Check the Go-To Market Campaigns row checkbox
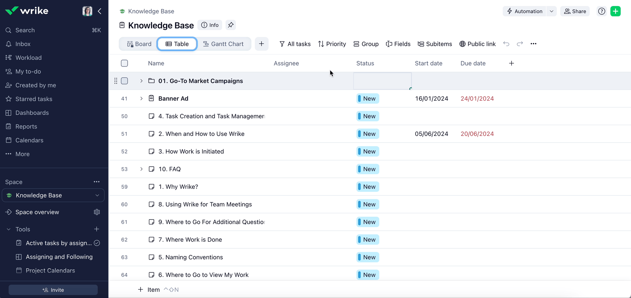This screenshot has width=631, height=298. [124, 81]
